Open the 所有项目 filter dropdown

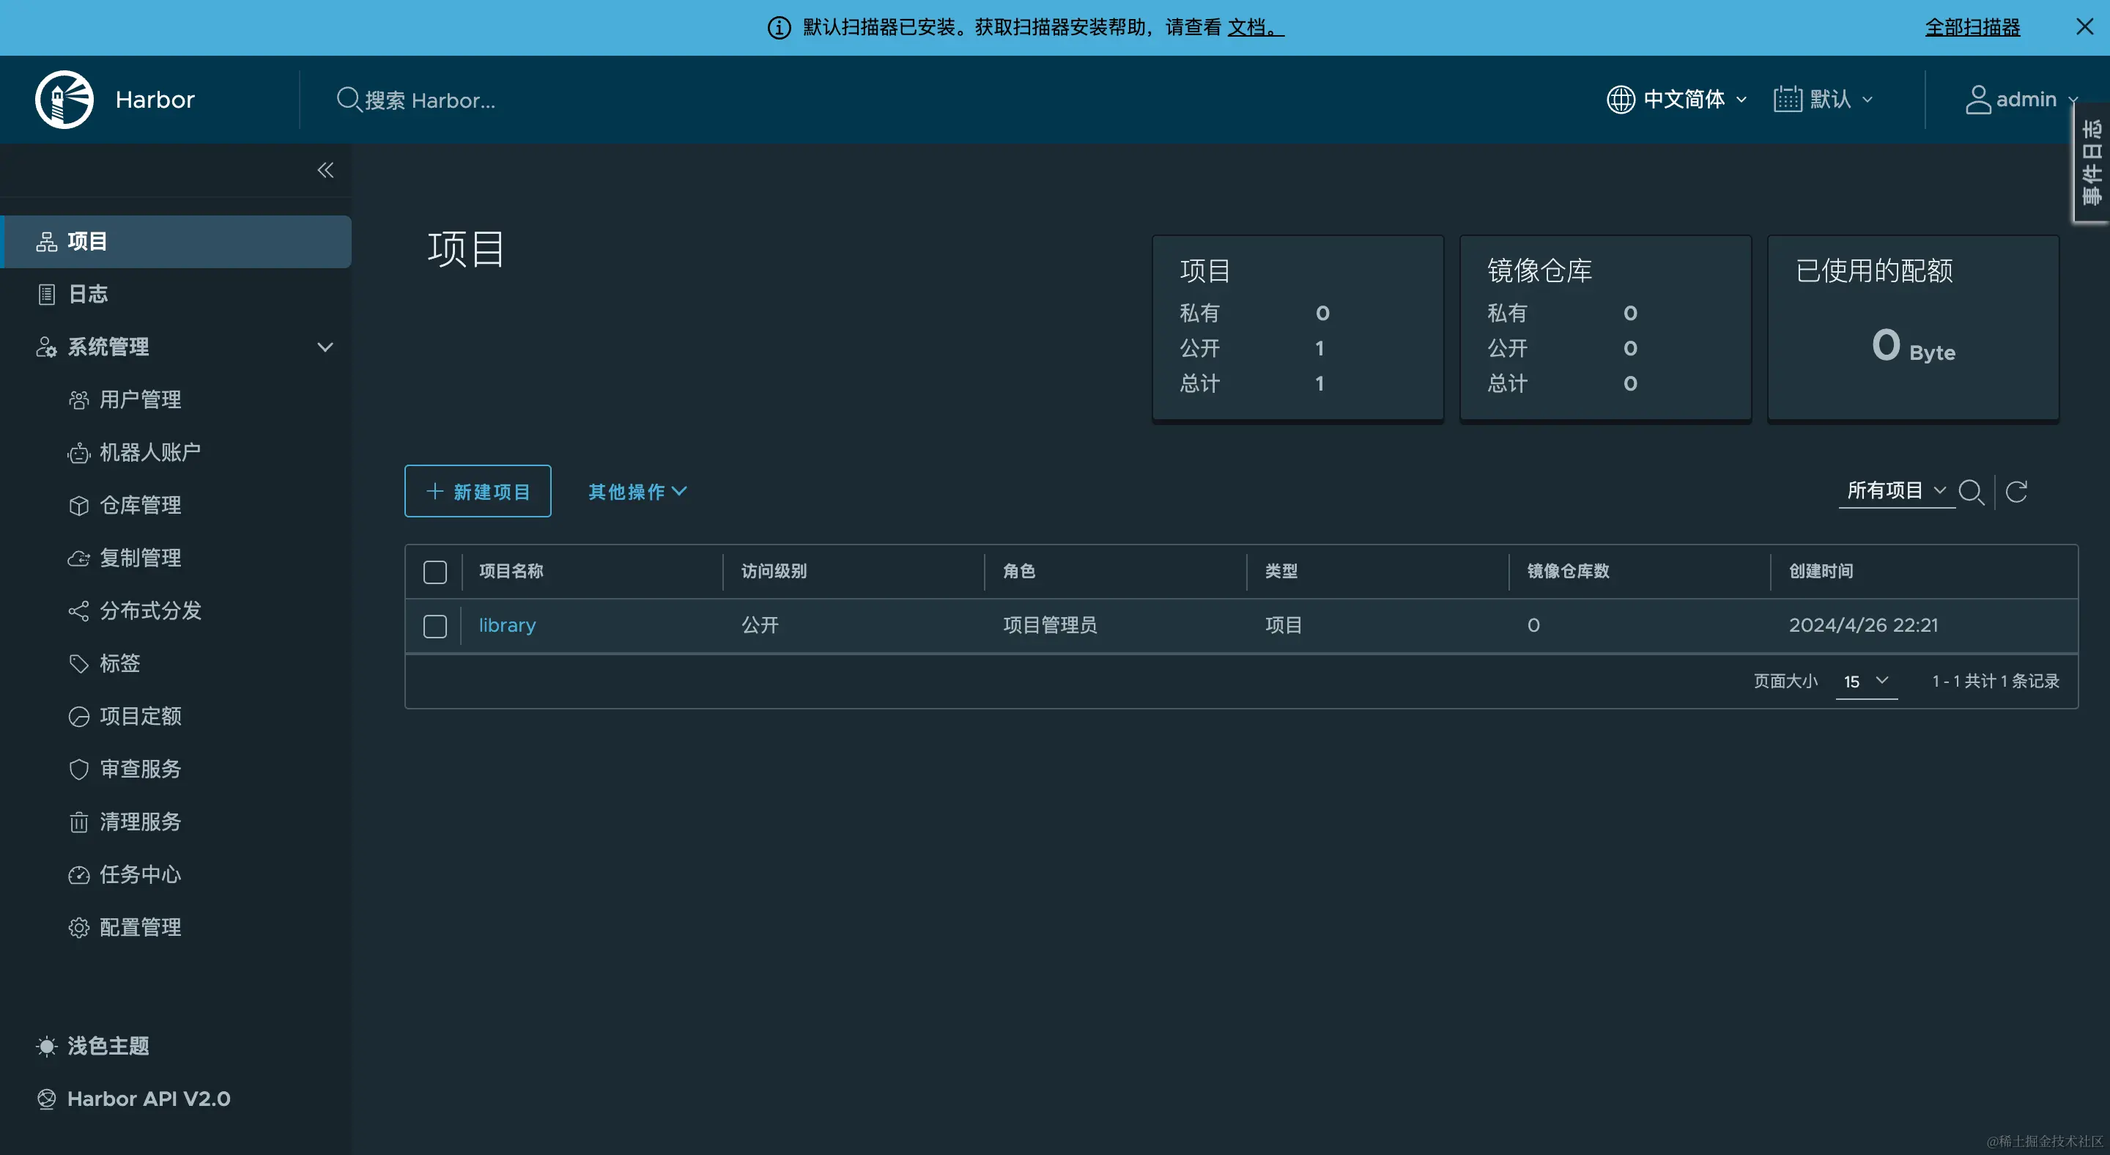[x=1895, y=490]
